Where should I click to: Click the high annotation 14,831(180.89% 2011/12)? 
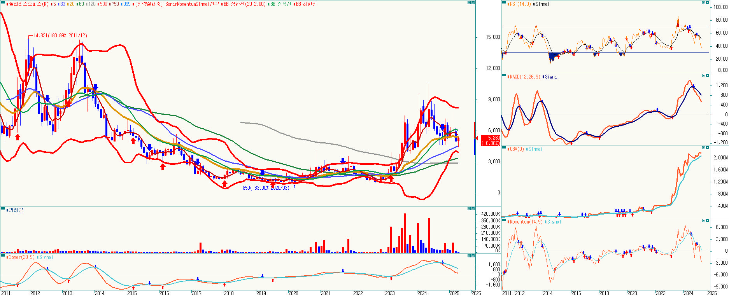pos(60,35)
